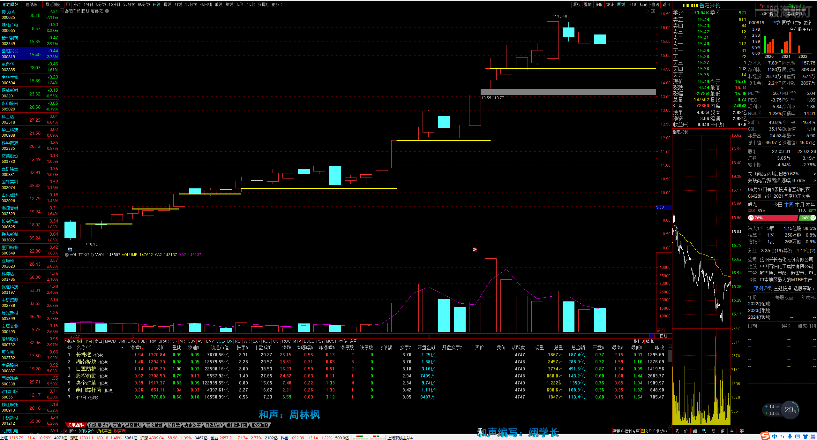817x440 pixels.
Task: Expand the financial data section chevron under 货币金
Action: (x=782, y=88)
